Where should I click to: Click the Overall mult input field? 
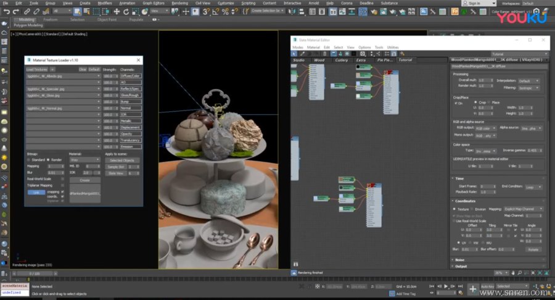(x=483, y=80)
